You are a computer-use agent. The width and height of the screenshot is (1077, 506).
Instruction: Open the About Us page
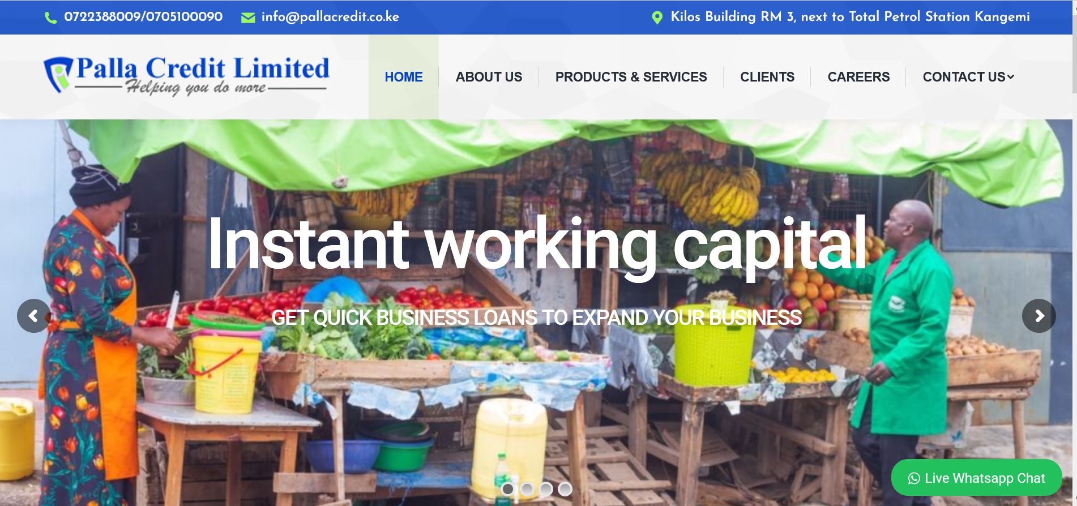point(489,77)
